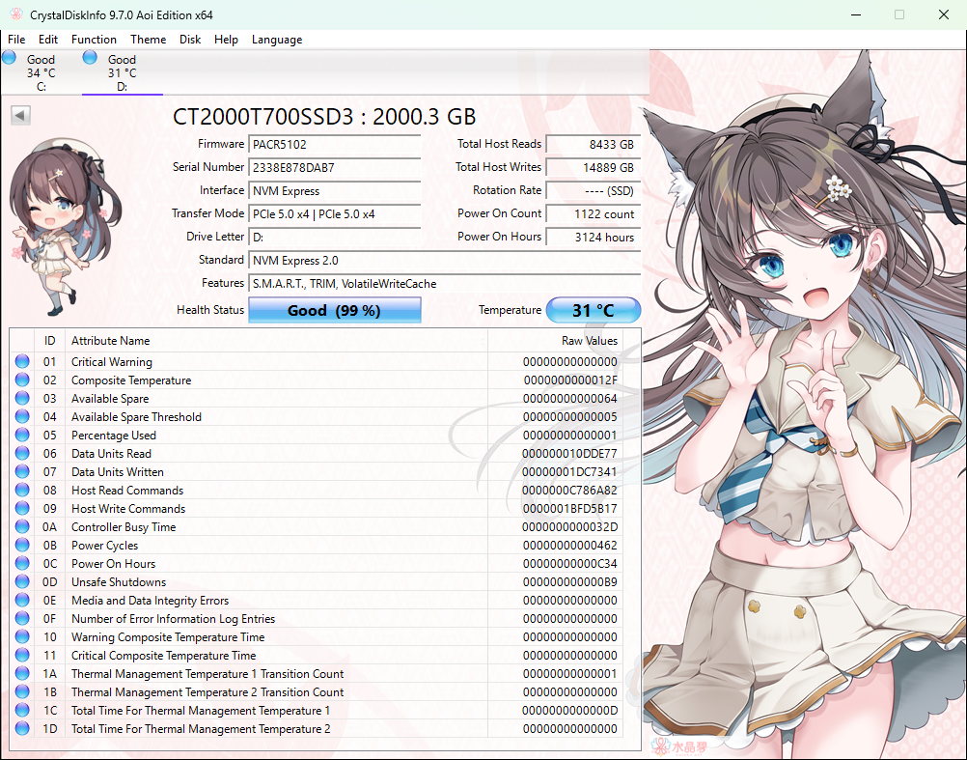Select the C: drive tab

41,72
